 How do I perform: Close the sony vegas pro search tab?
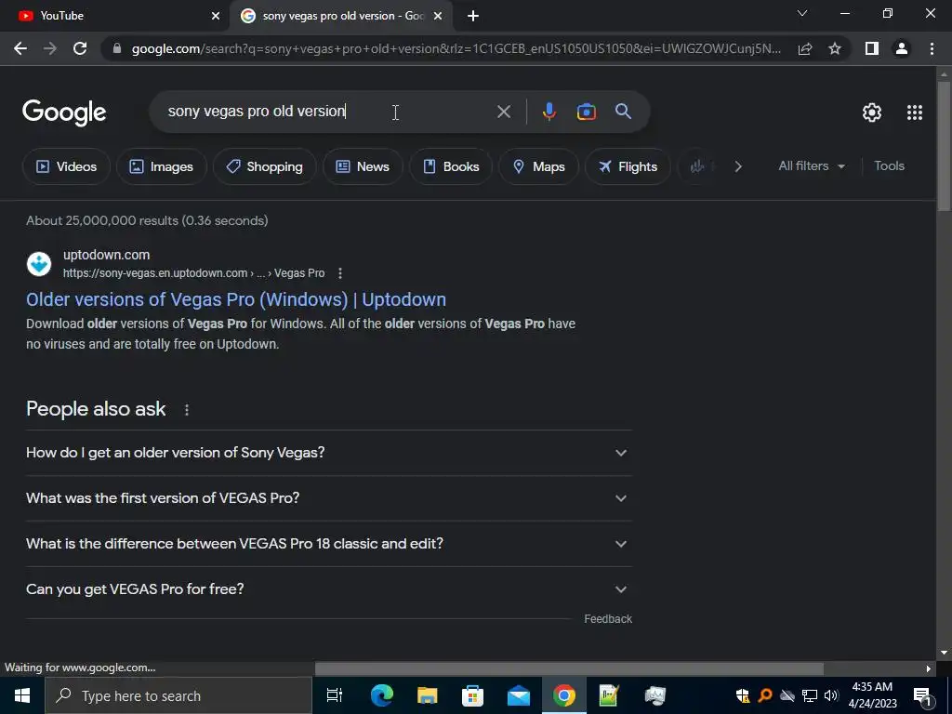coord(438,16)
